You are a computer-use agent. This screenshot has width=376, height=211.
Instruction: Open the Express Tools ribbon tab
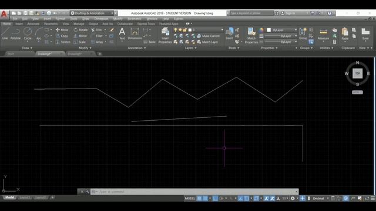coord(146,23)
